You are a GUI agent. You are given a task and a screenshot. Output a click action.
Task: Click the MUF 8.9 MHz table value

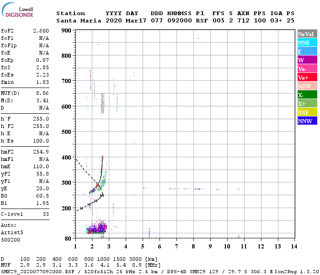point(137,265)
